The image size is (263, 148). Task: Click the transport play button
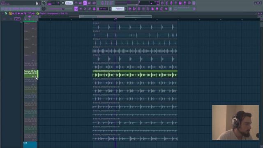coord(54,3)
